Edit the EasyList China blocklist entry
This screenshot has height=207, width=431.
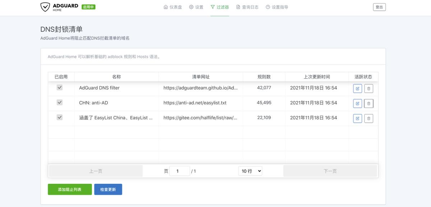click(357, 118)
